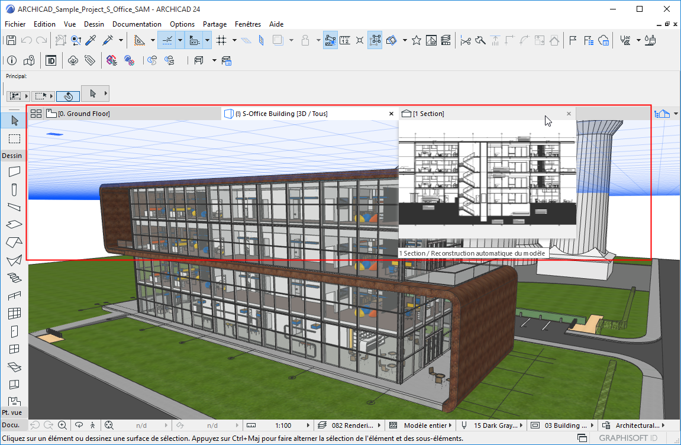Toggle the guide lines snap button
Viewport: 681px width, 445px height.
167,40
